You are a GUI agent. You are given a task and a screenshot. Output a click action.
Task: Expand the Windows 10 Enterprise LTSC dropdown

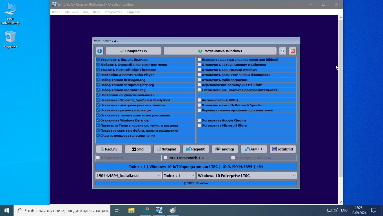tap(246, 175)
